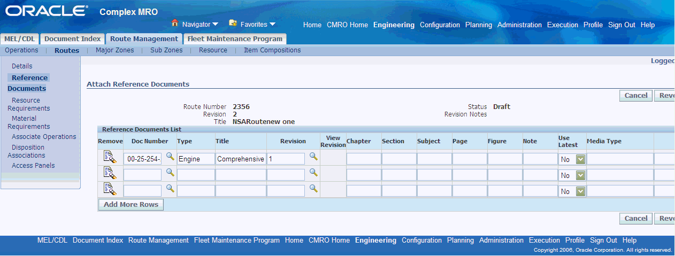The width and height of the screenshot is (675, 256).
Task: Switch to the MEL/CDL tab
Action: click(x=20, y=39)
